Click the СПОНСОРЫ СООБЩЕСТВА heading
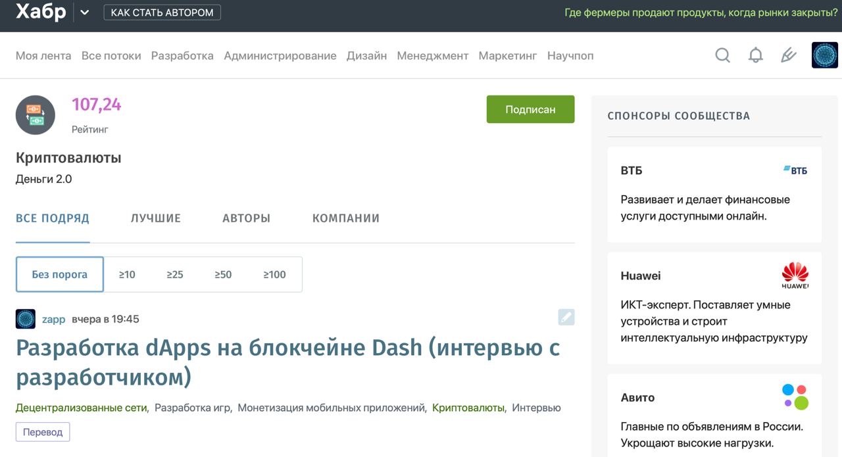Viewport: 842px width, 457px height. click(678, 116)
